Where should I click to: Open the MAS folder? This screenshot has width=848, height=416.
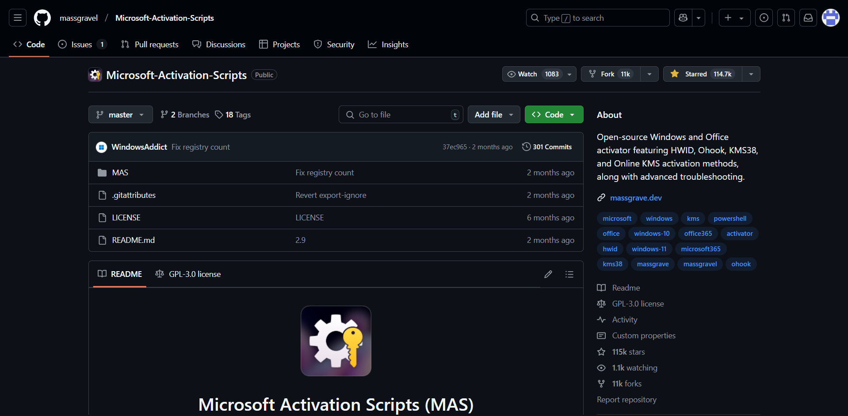click(120, 173)
